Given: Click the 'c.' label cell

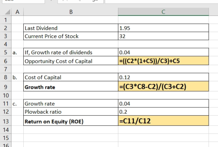Looking at the screenshot, I should point(18,104).
